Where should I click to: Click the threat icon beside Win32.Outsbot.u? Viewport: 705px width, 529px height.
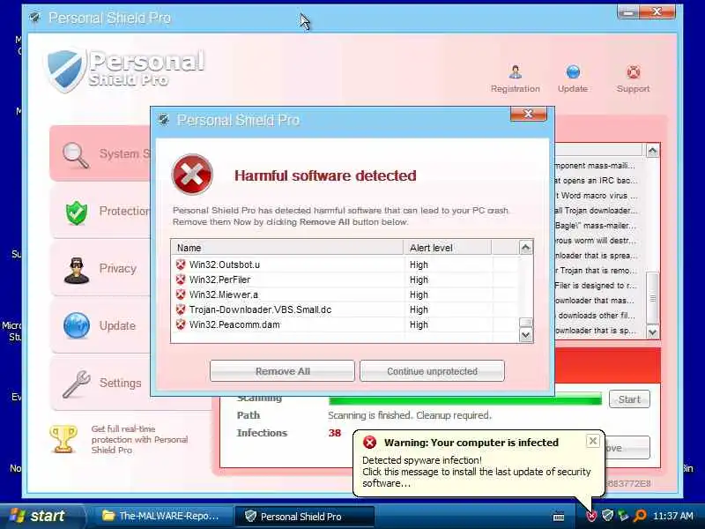(181, 264)
